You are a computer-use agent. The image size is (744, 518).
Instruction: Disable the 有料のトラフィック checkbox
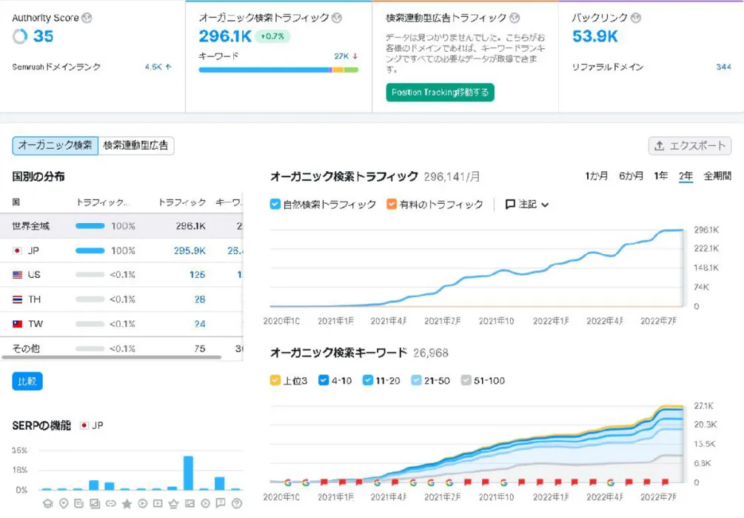click(x=390, y=204)
